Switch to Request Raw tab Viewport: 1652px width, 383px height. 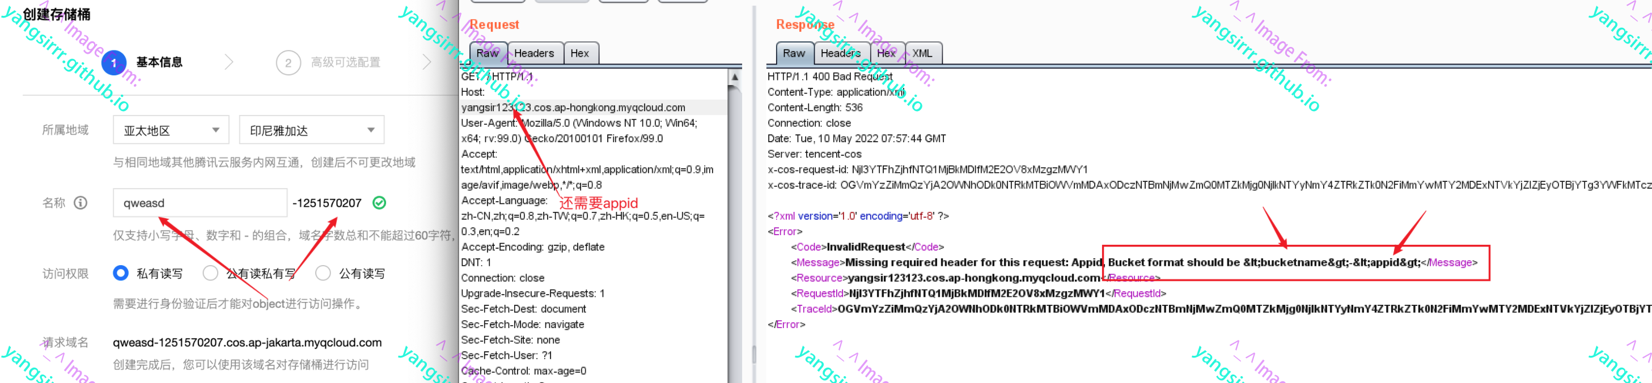tap(488, 53)
